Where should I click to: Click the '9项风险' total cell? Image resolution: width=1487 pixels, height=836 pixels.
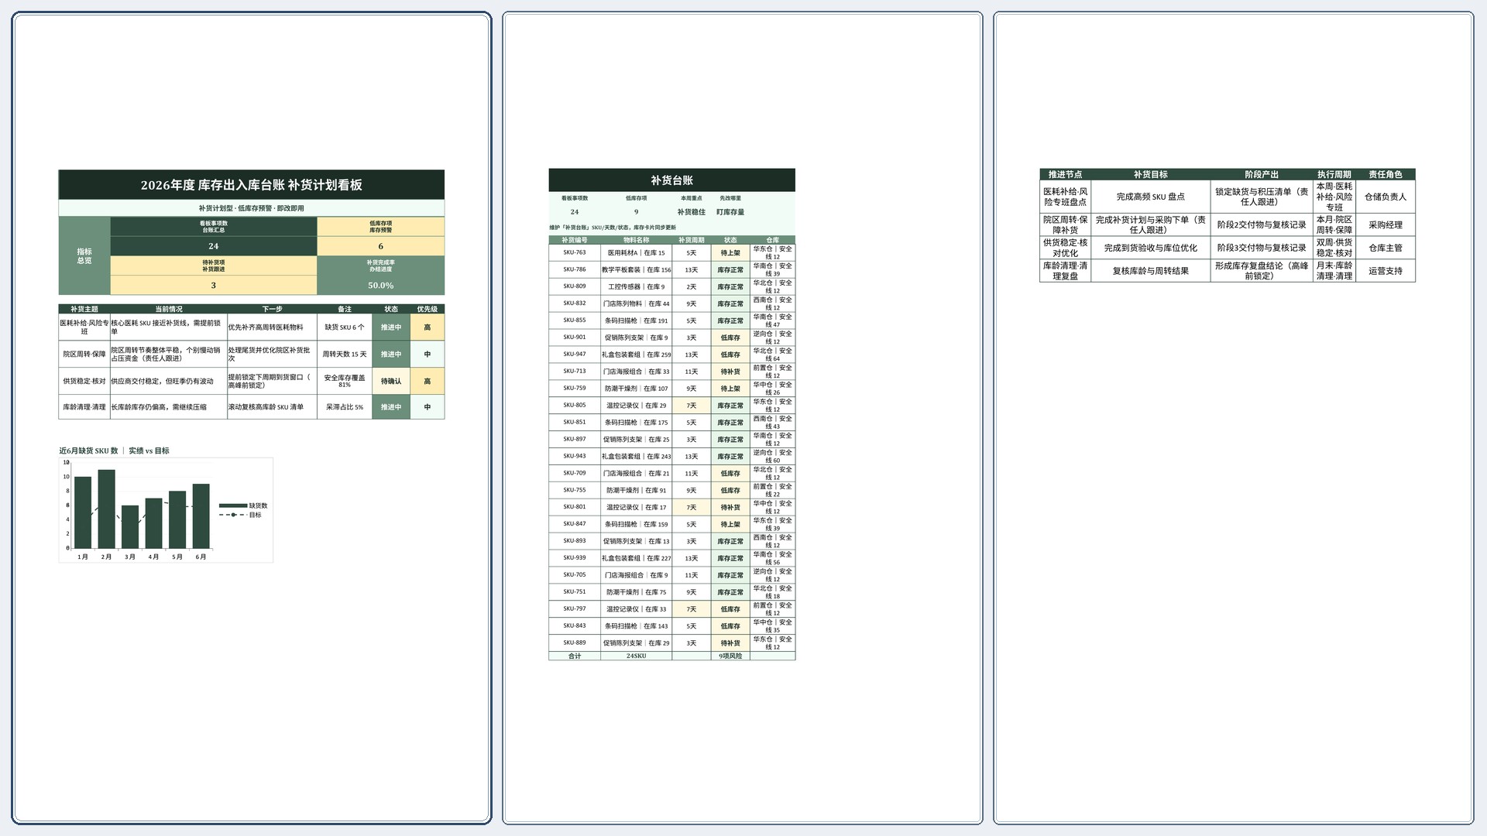730,656
